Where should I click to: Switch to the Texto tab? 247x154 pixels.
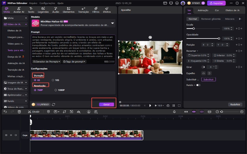tap(31, 10)
